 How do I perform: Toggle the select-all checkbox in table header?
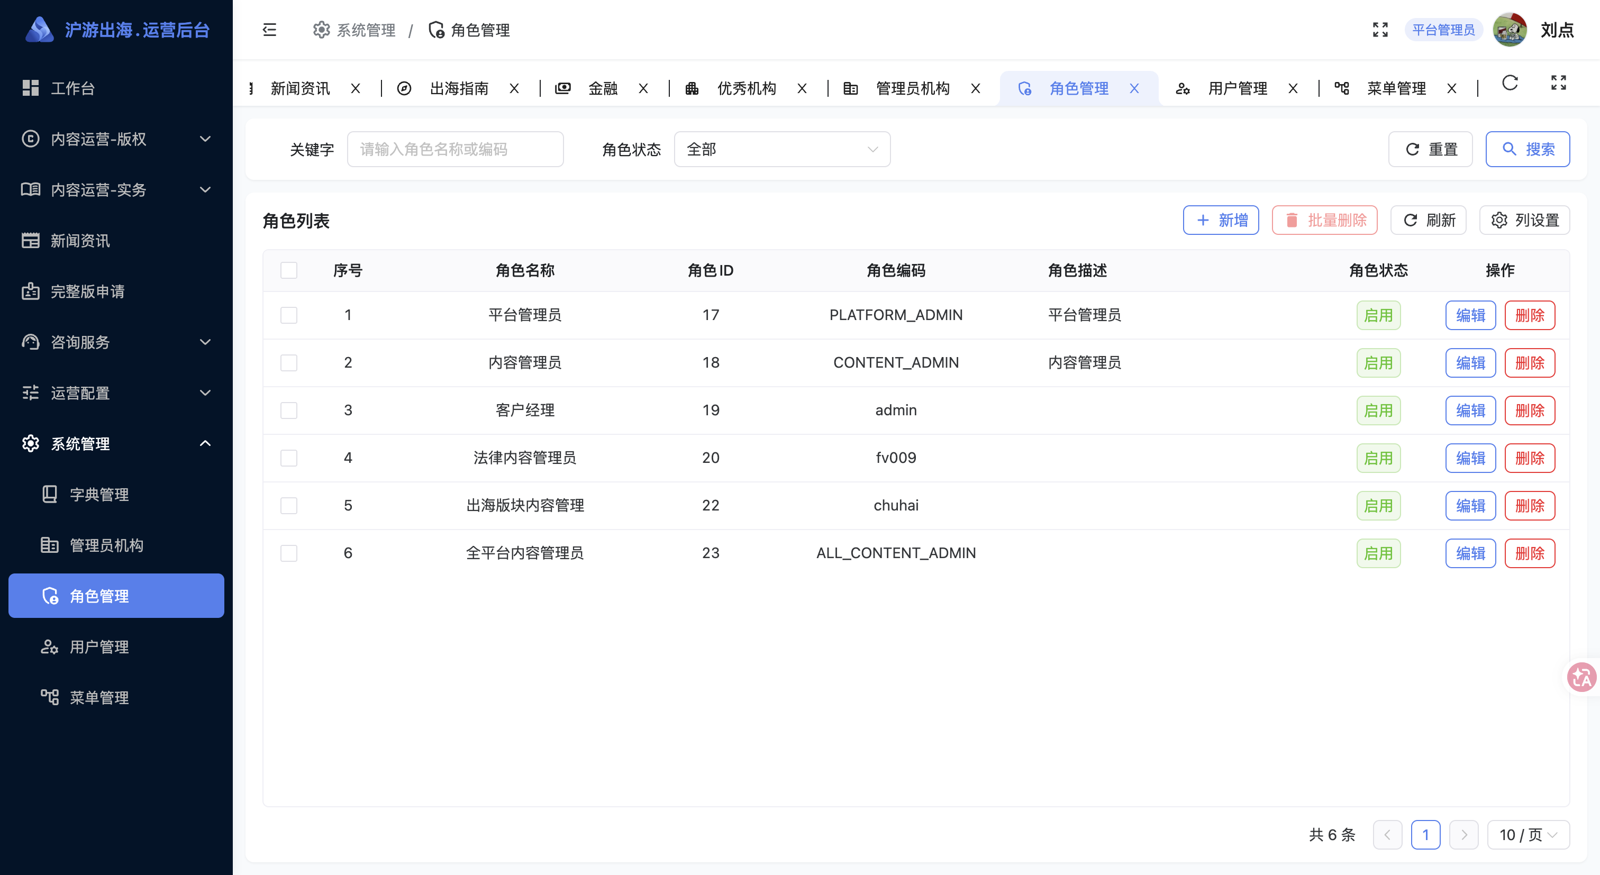[289, 270]
